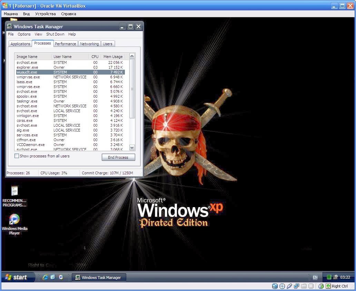Screen dimensions: 356x291
Task: Select the services.exe process row
Action: pos(70,135)
